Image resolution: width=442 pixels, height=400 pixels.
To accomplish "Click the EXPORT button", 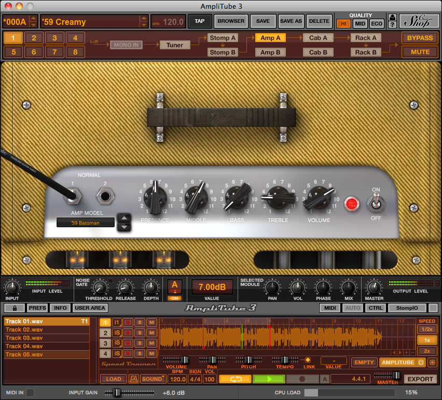I will coord(420,379).
